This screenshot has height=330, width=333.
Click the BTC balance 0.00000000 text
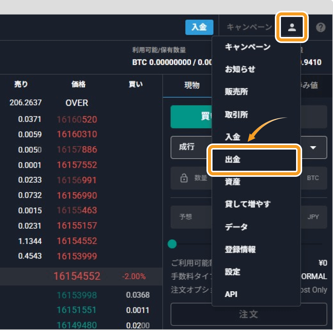pyautogui.click(x=170, y=62)
